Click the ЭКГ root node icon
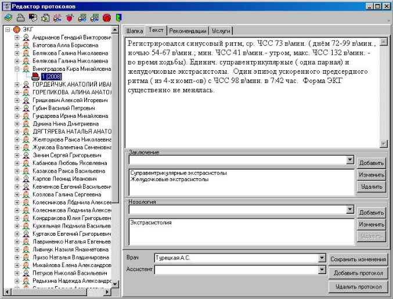This screenshot has width=393, height=299. point(16,29)
